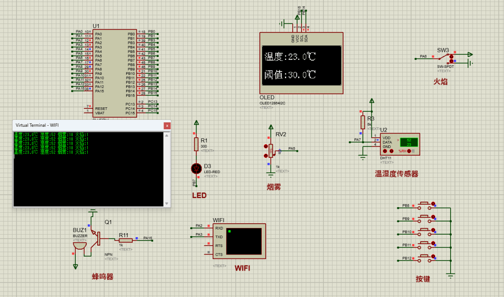Select the BUZ1 buzzer component
The width and height of the screenshot is (504, 297).
(x=80, y=247)
